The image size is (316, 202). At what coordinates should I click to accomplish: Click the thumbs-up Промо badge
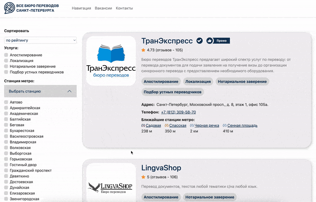pyautogui.click(x=218, y=41)
